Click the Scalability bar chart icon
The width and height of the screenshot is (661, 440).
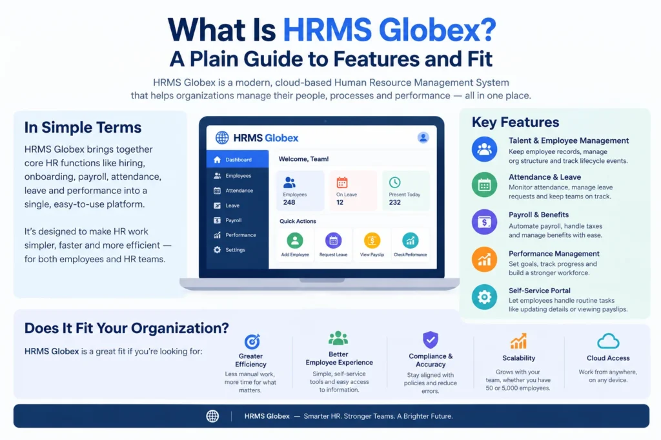click(x=518, y=341)
